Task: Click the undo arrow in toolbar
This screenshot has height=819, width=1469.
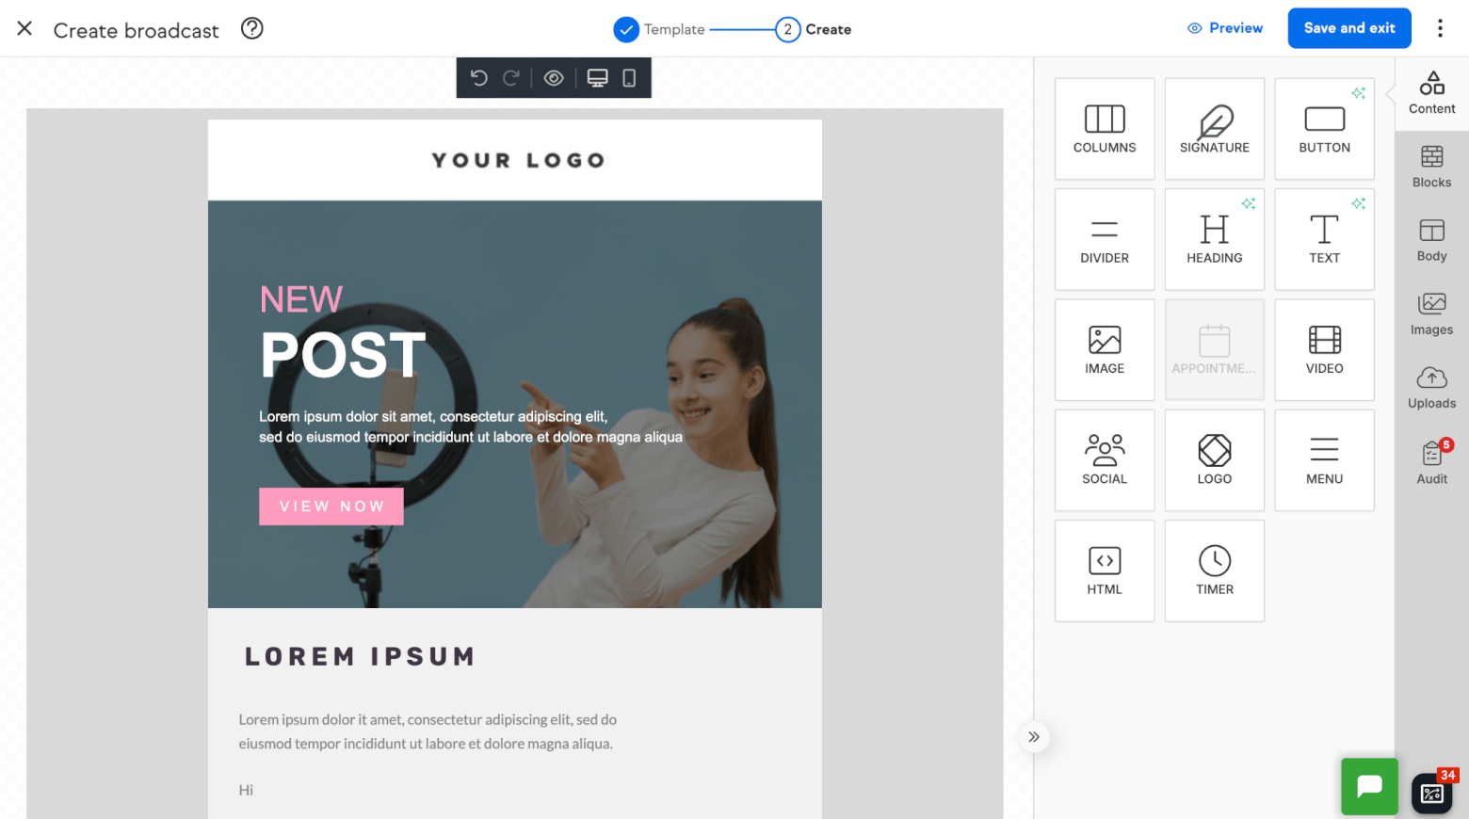Action: [x=478, y=78]
